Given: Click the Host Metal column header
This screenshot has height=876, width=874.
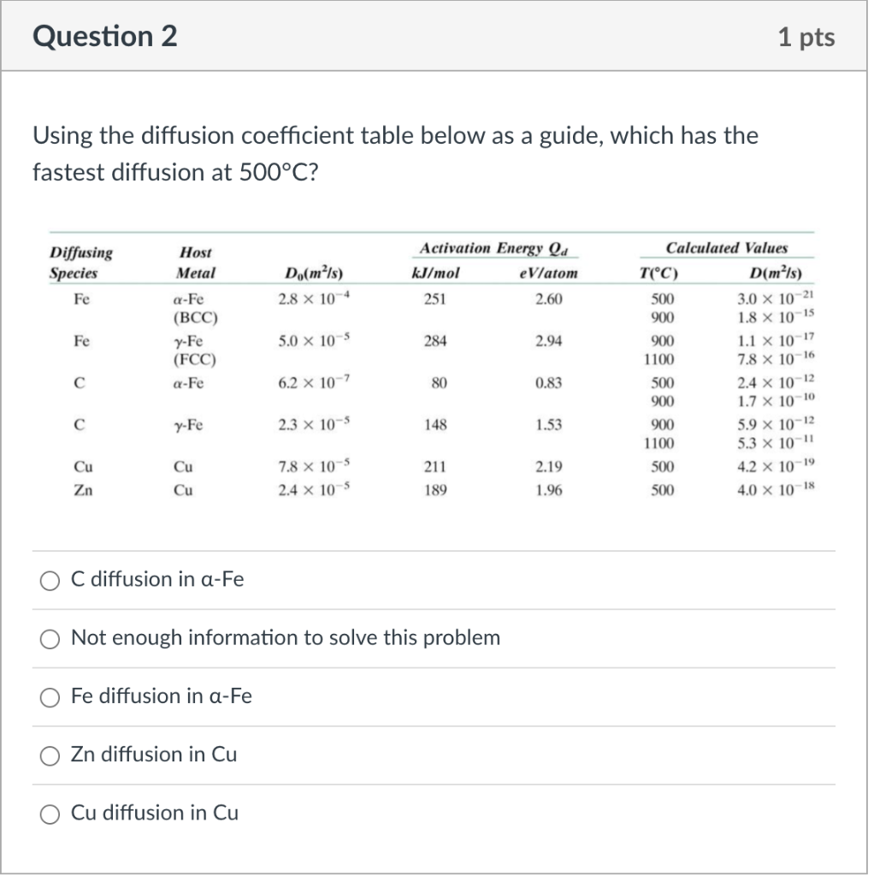Looking at the screenshot, I should pos(195,261).
